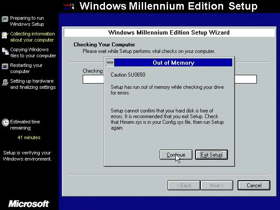Click the Estimated time clock icon

tap(5, 122)
